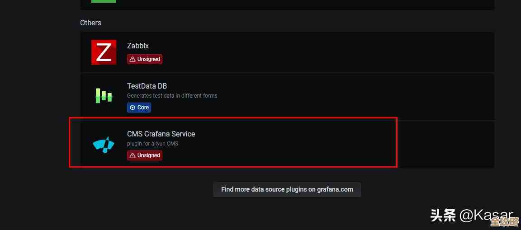Screen dimensions: 521x230
Task: Click the green TestData DB bar-chart icon
Action: [104, 95]
